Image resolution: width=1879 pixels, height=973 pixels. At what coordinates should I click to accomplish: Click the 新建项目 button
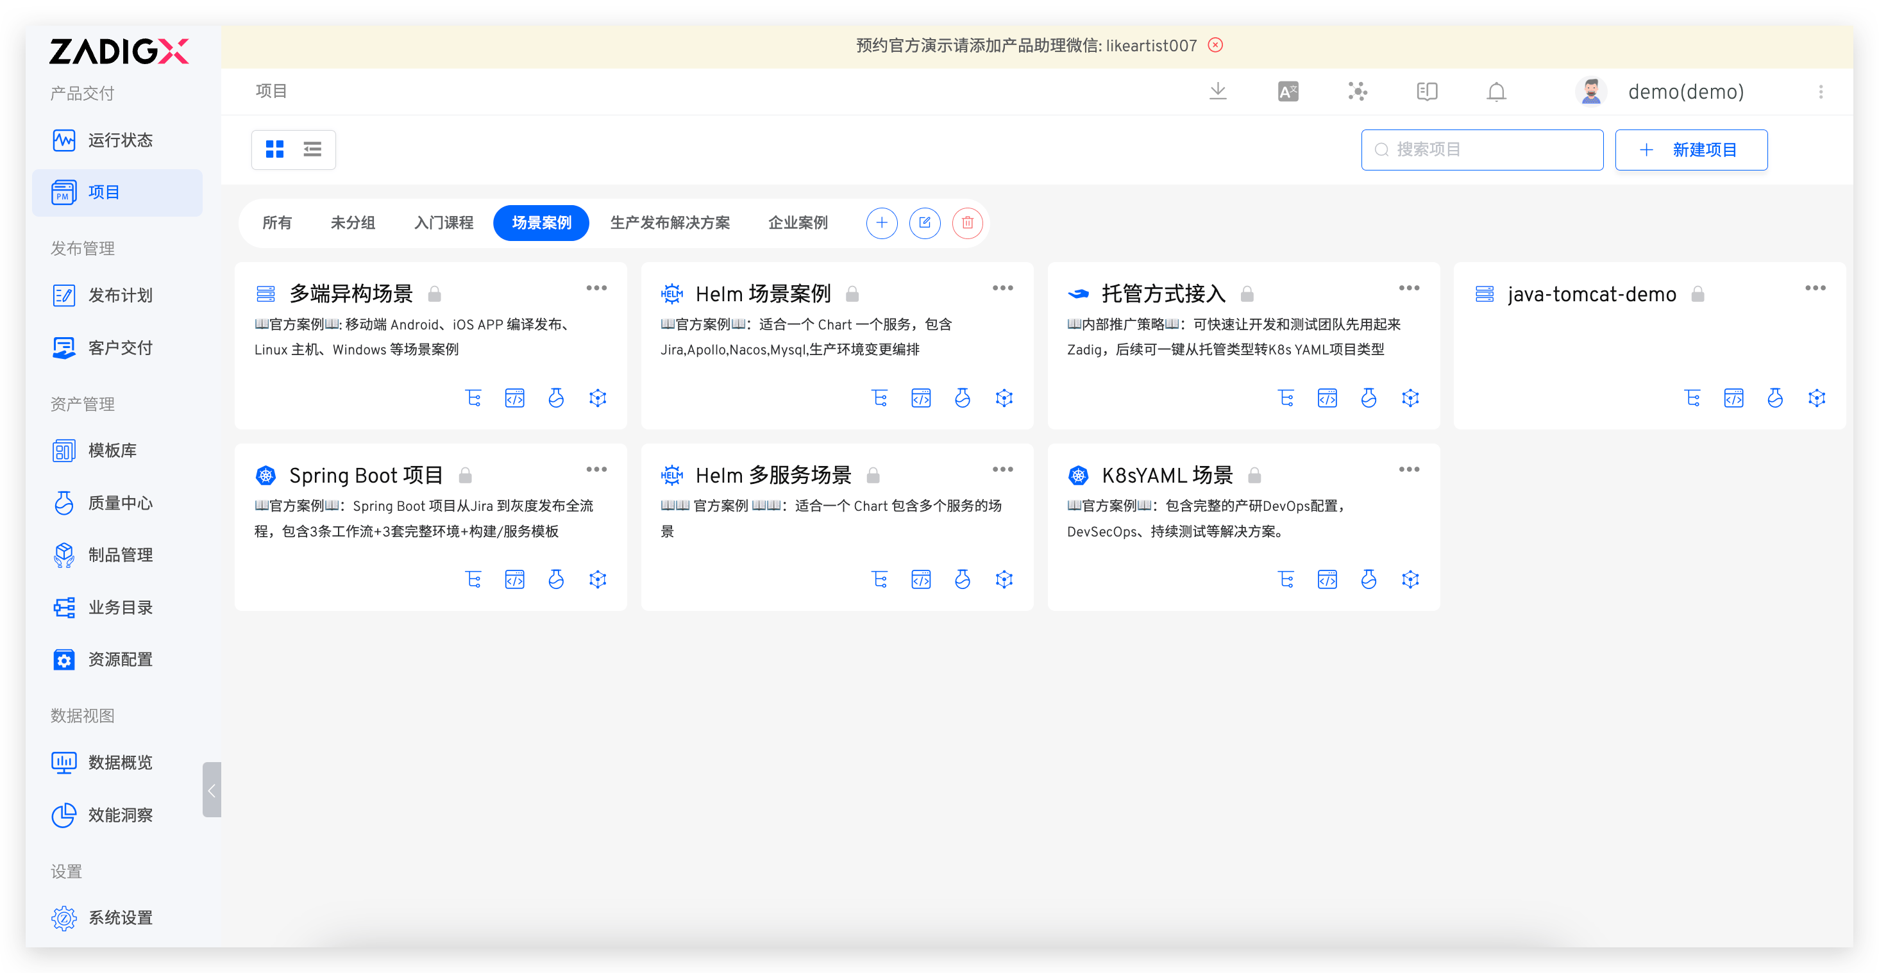(1691, 150)
